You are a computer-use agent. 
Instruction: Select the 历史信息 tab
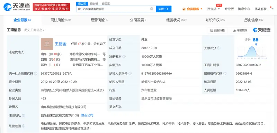[x=254, y=20]
